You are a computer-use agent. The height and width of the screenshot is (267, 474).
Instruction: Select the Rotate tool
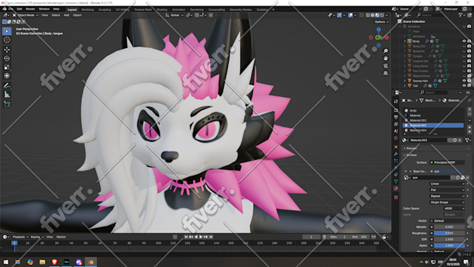[7, 59]
